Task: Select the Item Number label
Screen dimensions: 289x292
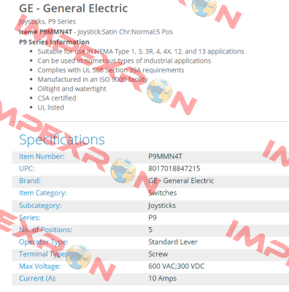Action: [x=42, y=156]
